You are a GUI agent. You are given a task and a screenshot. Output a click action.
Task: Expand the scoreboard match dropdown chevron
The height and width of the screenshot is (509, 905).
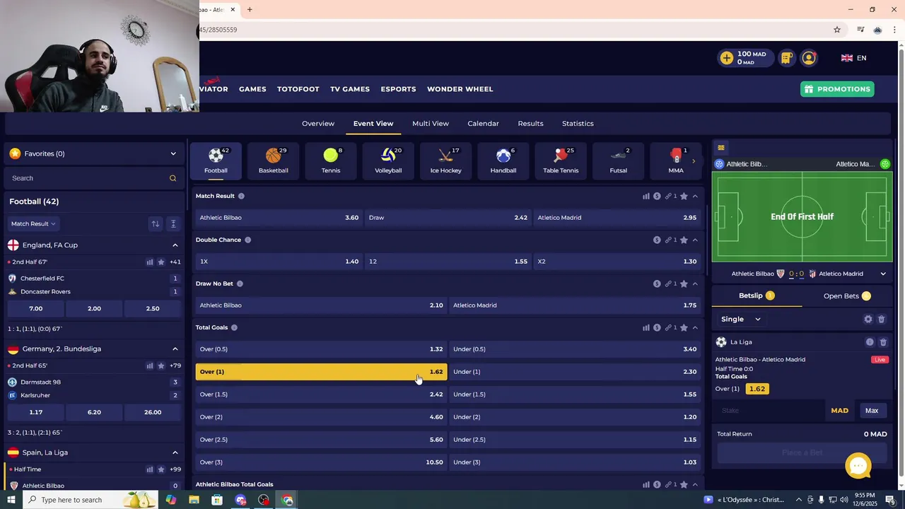click(883, 274)
